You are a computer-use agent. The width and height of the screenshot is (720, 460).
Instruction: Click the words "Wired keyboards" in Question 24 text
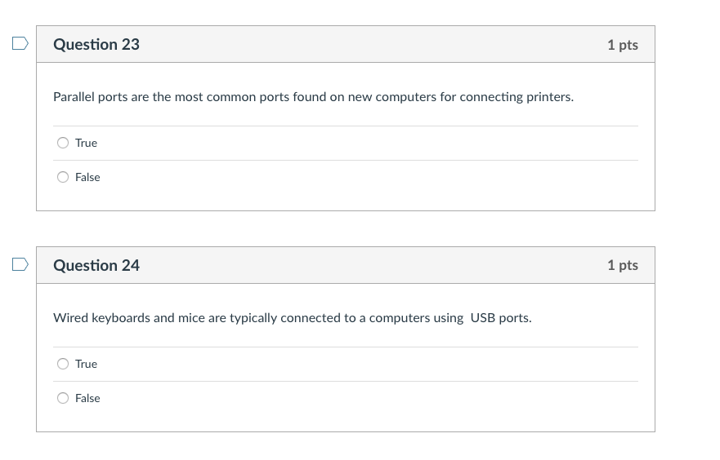click(x=101, y=318)
